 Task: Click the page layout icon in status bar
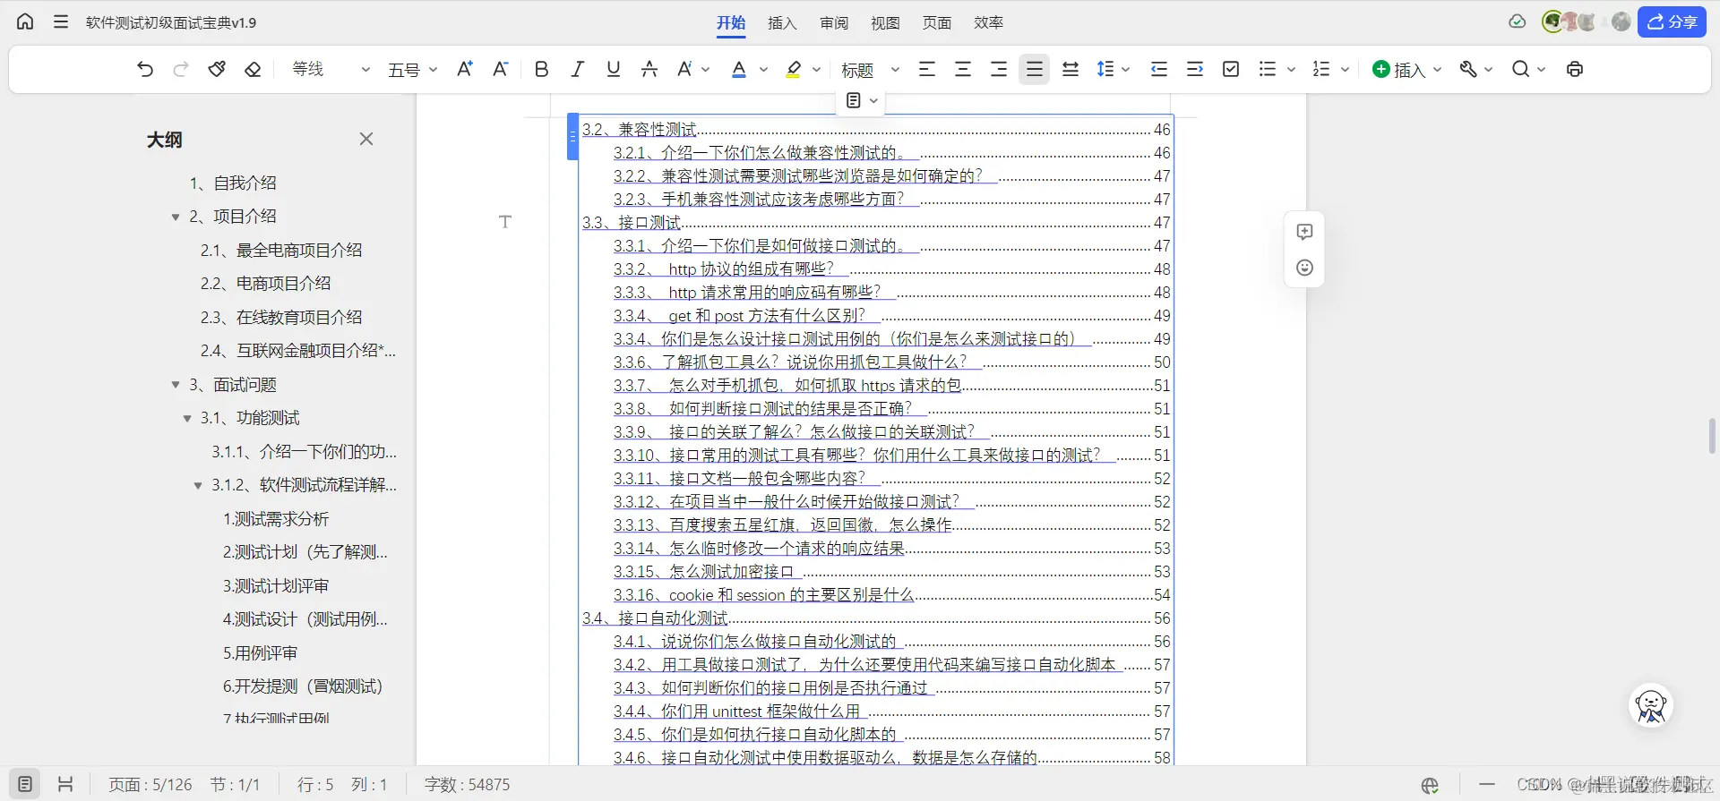pos(64,785)
